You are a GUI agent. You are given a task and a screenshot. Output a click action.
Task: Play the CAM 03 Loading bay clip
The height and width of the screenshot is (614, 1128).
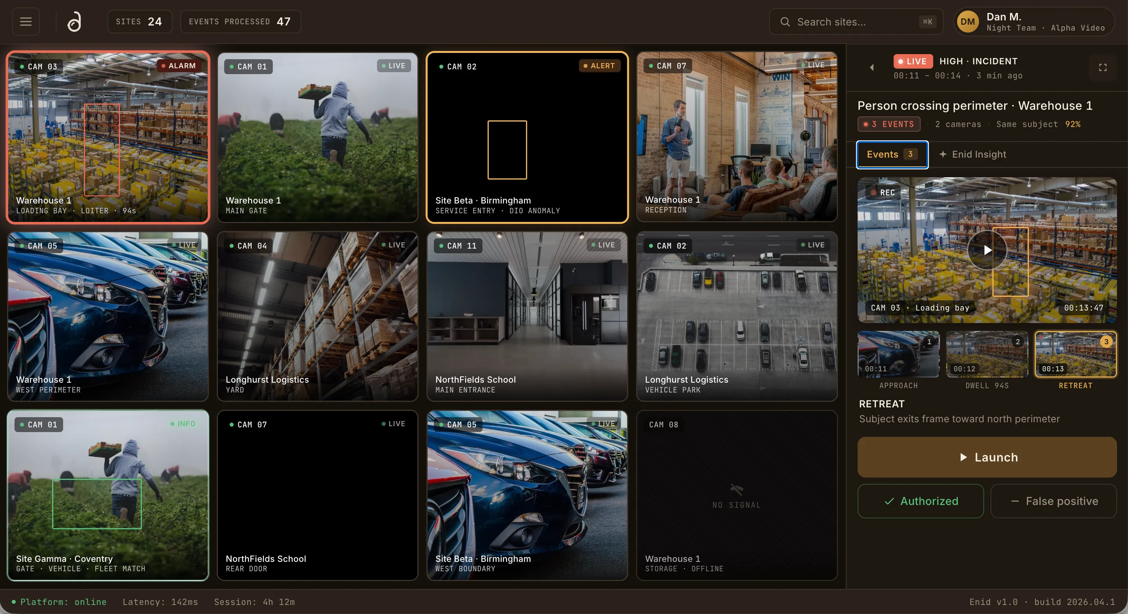coord(987,250)
